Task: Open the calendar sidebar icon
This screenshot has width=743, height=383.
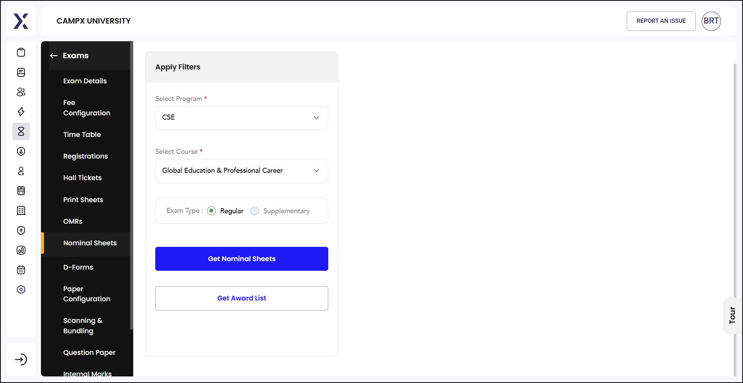Action: [x=21, y=270]
